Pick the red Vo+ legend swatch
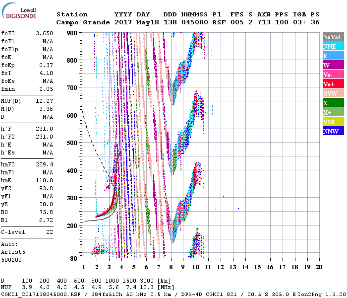Viewport: 347px width, 298px height. 331,84
